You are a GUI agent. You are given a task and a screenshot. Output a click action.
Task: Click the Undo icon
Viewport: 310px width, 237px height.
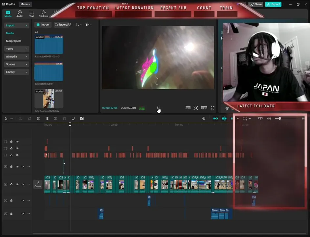21,118
